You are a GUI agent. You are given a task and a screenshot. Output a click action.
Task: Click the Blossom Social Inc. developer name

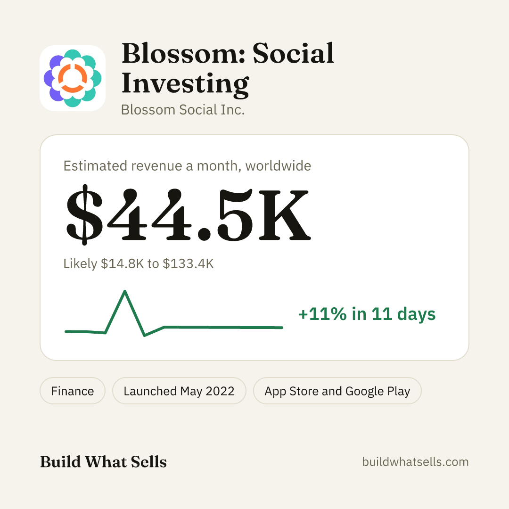click(x=183, y=110)
